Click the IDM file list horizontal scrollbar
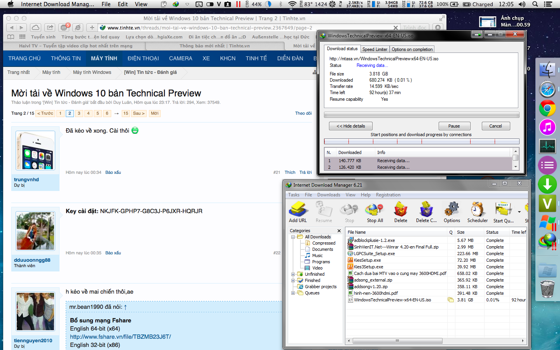The height and width of the screenshot is (350, 560). point(397,341)
